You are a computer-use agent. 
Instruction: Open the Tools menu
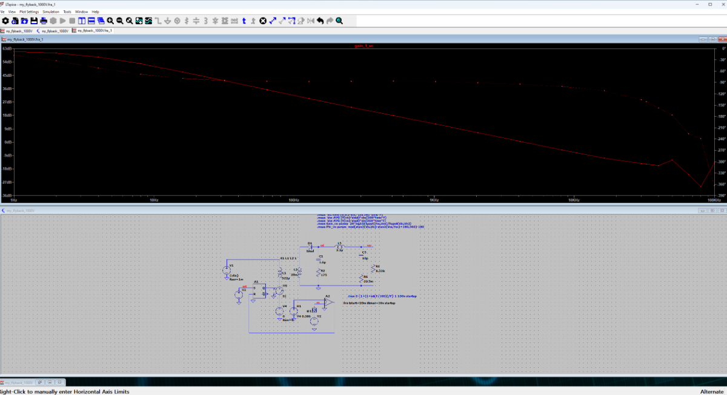67,11
